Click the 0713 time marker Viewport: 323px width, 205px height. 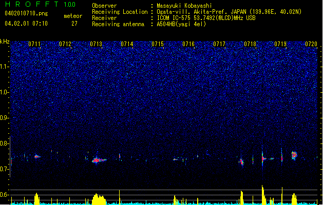pos(96,44)
